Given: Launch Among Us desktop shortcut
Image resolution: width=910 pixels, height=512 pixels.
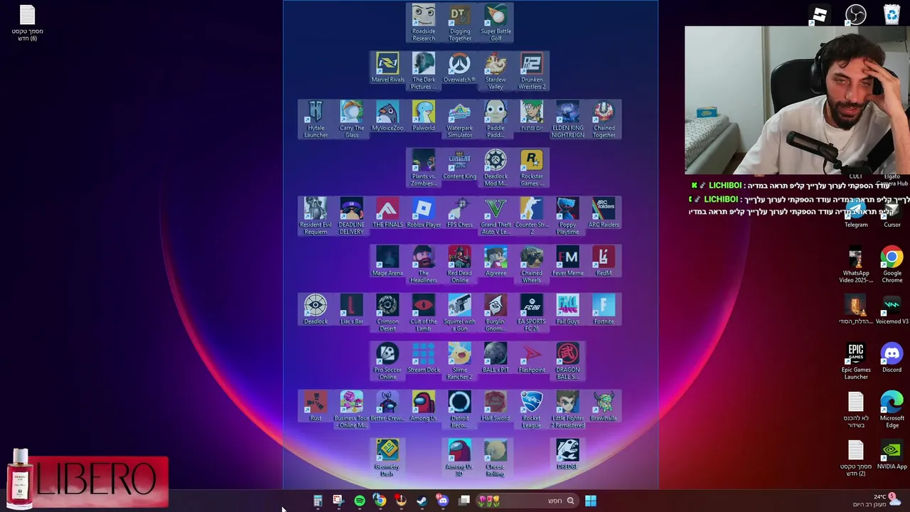Looking at the screenshot, I should [424, 406].
